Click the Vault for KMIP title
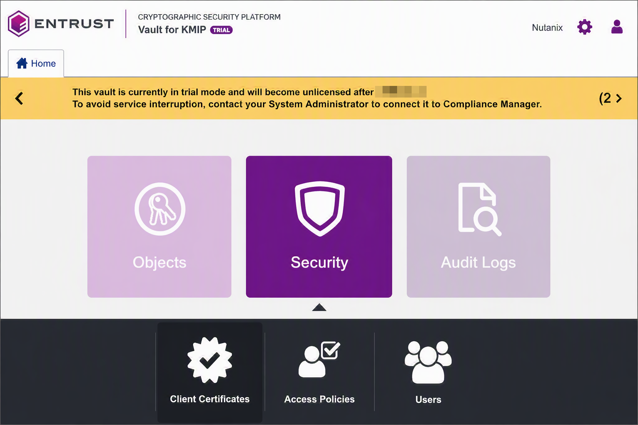Image resolution: width=638 pixels, height=425 pixels. [172, 30]
